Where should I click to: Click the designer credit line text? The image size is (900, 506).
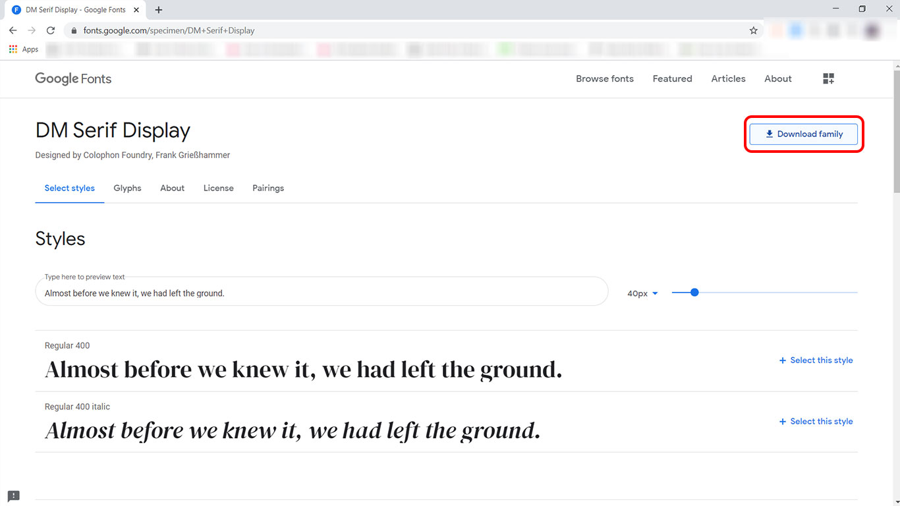point(132,155)
